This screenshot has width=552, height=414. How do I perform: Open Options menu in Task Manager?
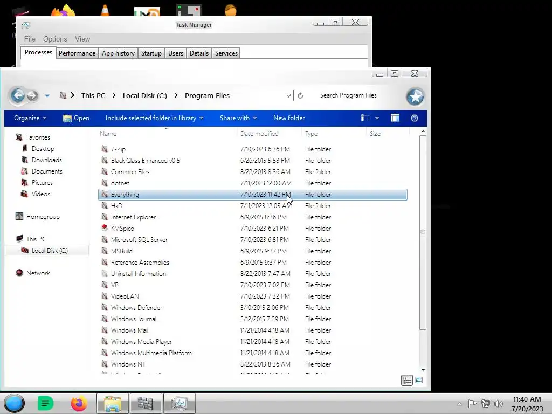[x=55, y=39]
